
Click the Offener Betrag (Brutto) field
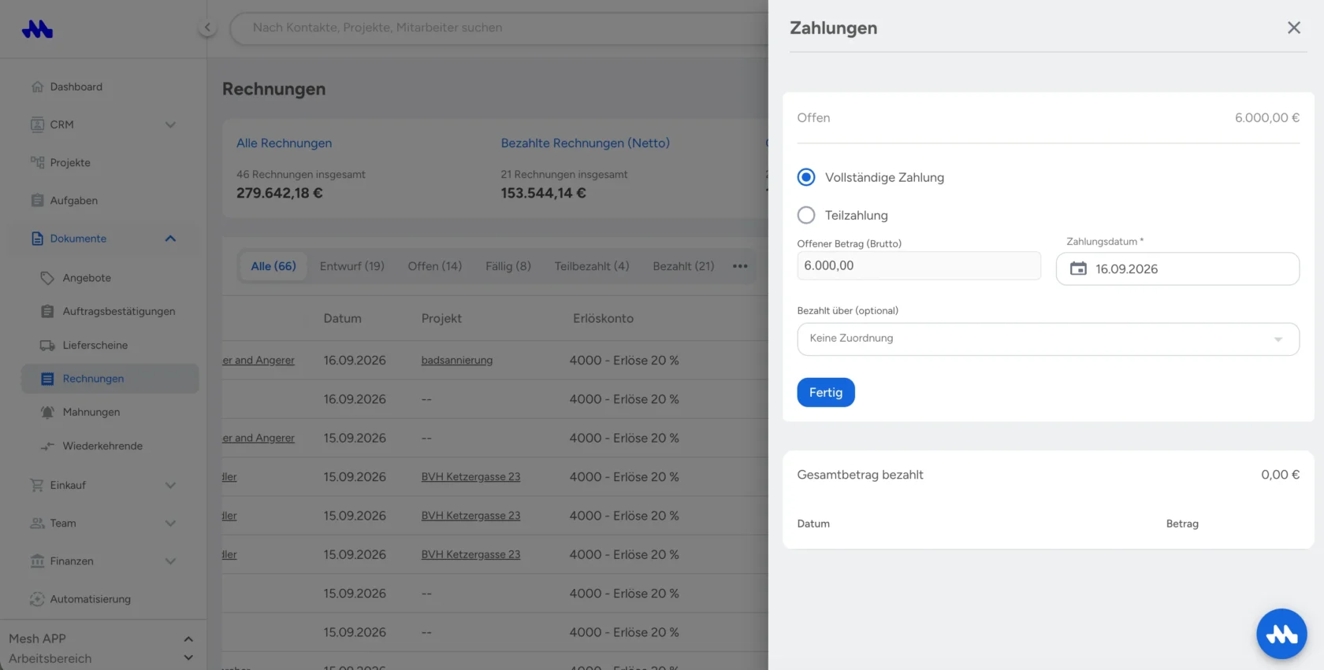pyautogui.click(x=919, y=266)
